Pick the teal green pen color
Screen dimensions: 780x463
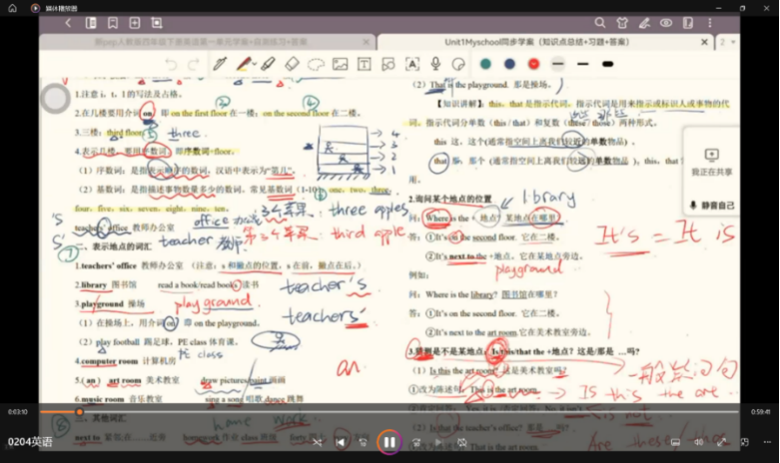tap(485, 64)
